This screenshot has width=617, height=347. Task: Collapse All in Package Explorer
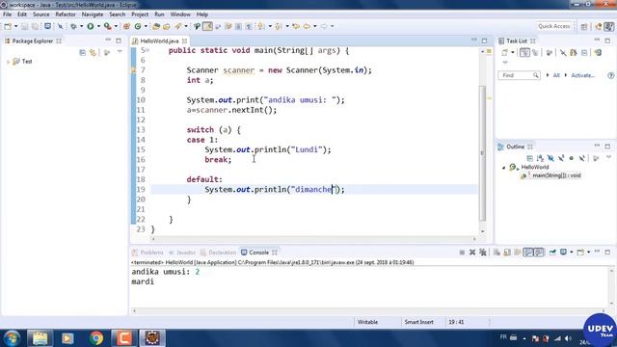pyautogui.click(x=82, y=52)
